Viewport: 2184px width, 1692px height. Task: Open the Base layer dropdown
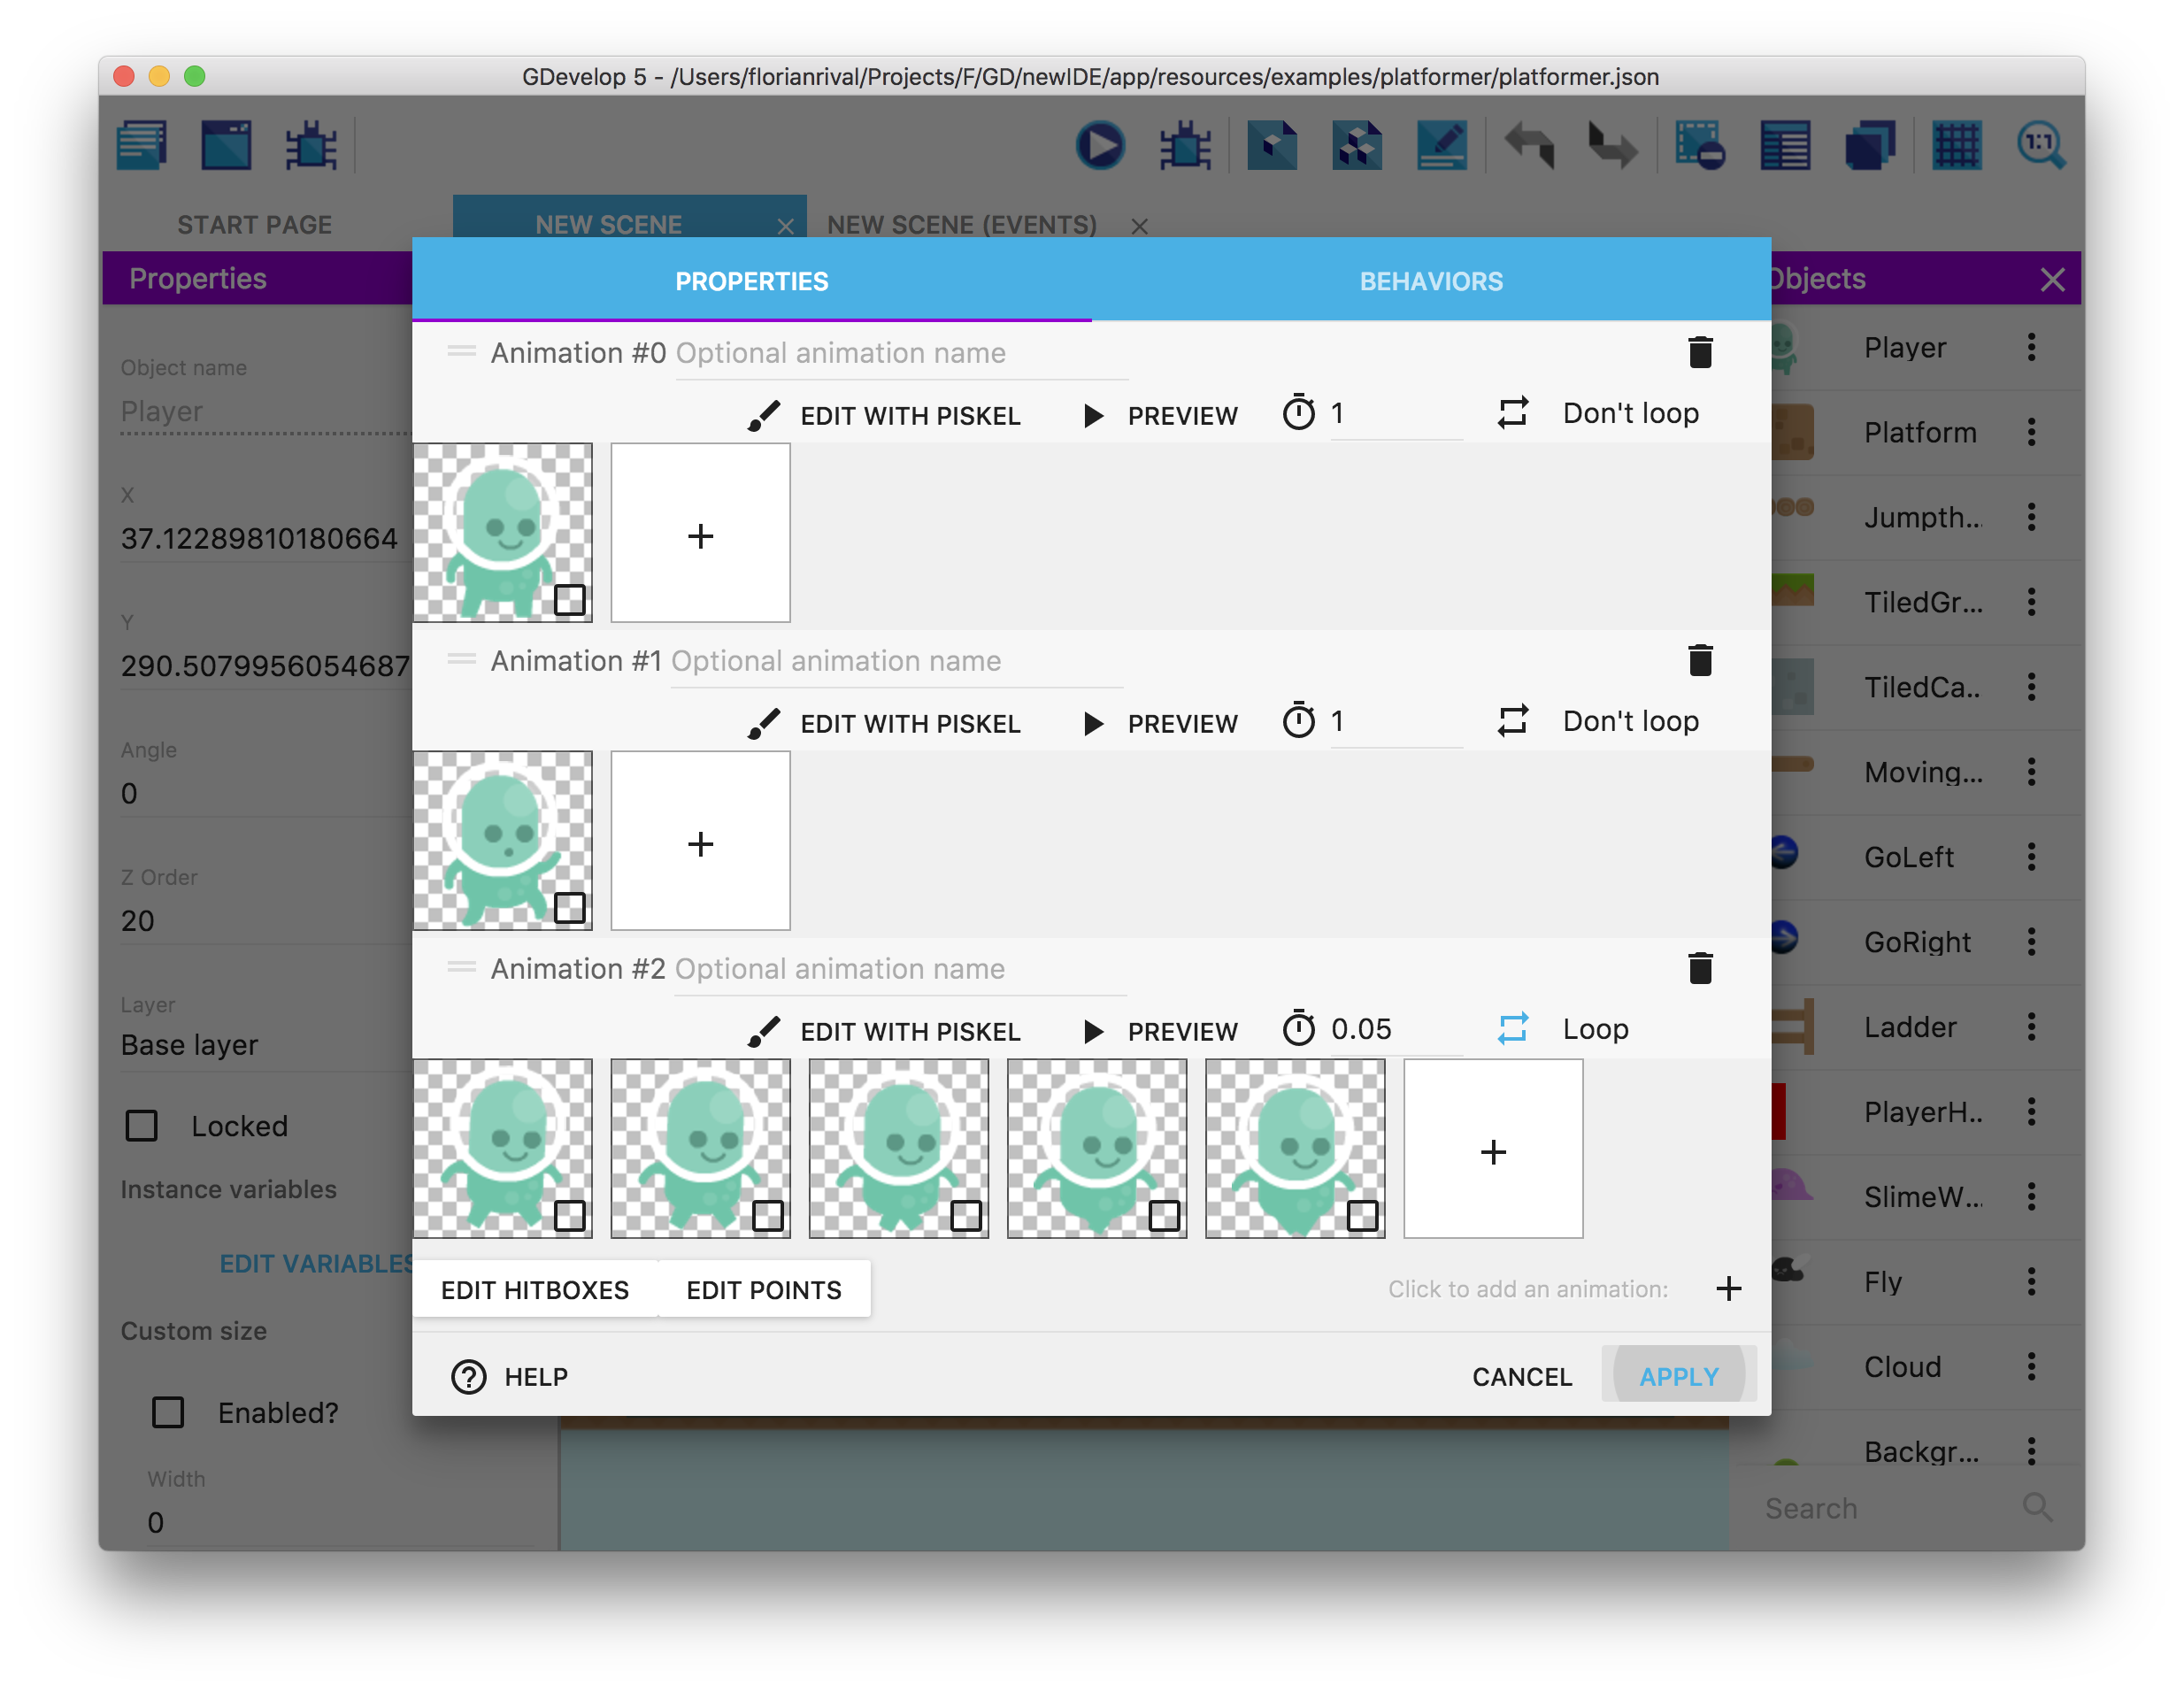266,1045
